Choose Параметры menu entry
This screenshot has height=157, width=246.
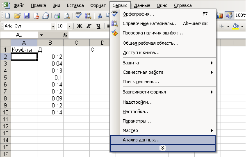[163, 121]
